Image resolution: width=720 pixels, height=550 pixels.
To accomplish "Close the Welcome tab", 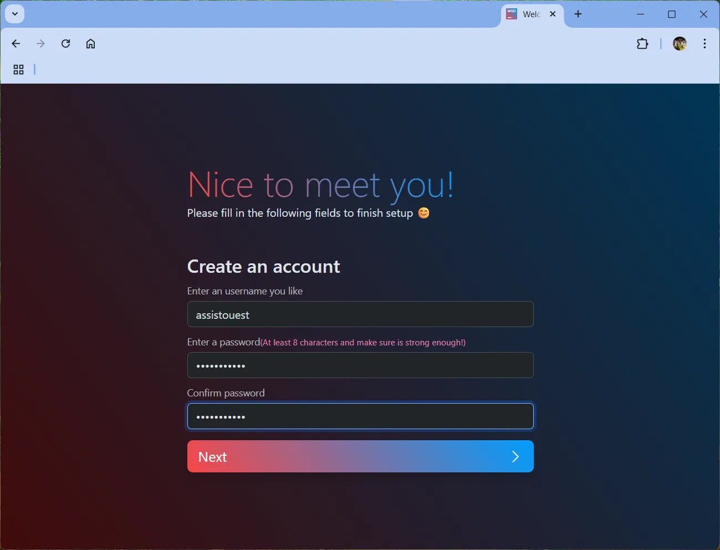I will [x=553, y=14].
